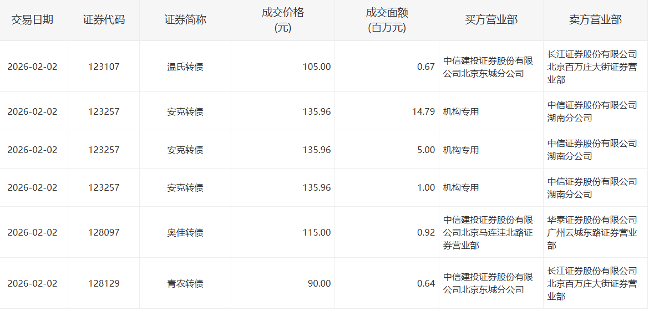
Task: Click the 中信建投 北京马连洼北路 buyer cell
Action: coord(488,232)
